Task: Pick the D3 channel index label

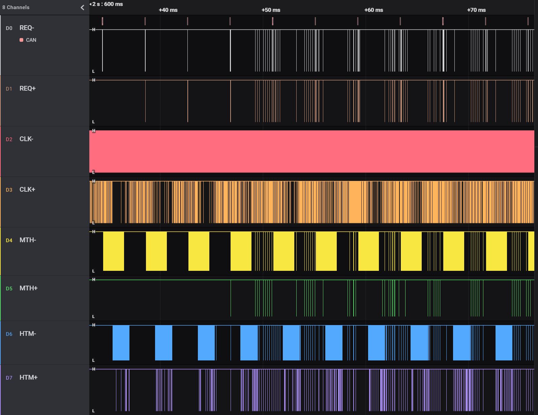Action: [9, 190]
